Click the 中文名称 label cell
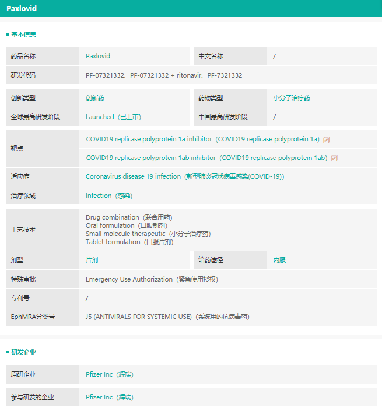 tap(230, 57)
